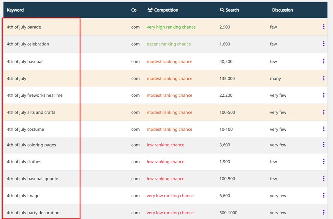Select keyword '4th of july baseball'

pos(25,62)
